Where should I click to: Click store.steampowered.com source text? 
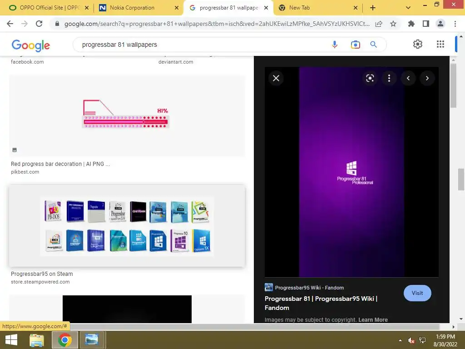point(40,282)
